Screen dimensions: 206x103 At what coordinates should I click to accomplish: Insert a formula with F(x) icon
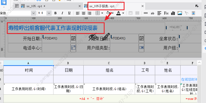click(166, 13)
